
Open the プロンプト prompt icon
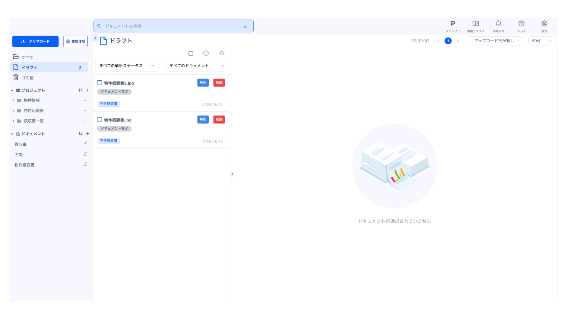point(452,26)
